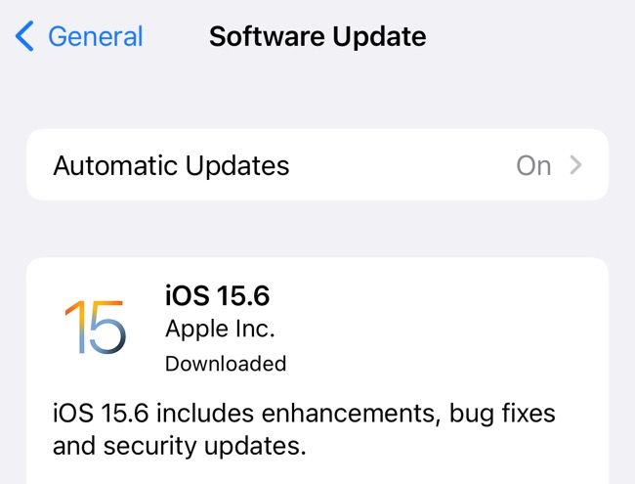This screenshot has height=484, width=635.
Task: Open the Automatic Updates row
Action: click(x=317, y=165)
